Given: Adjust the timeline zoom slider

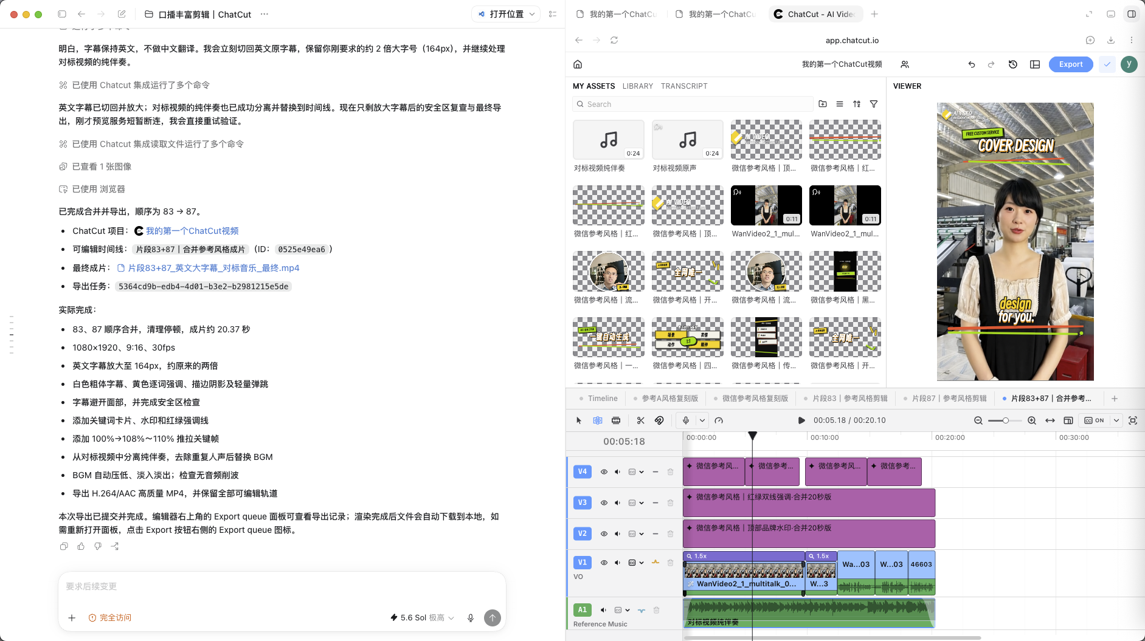Looking at the screenshot, I should (x=1005, y=420).
